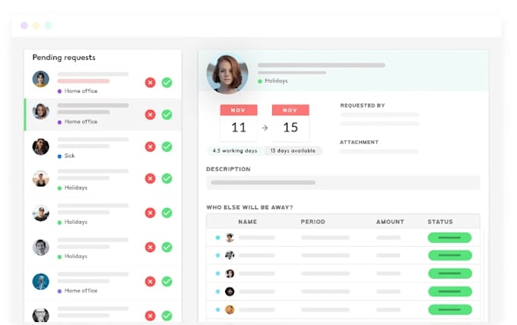
Task: Open the Sick request avatar
Action: [40, 147]
